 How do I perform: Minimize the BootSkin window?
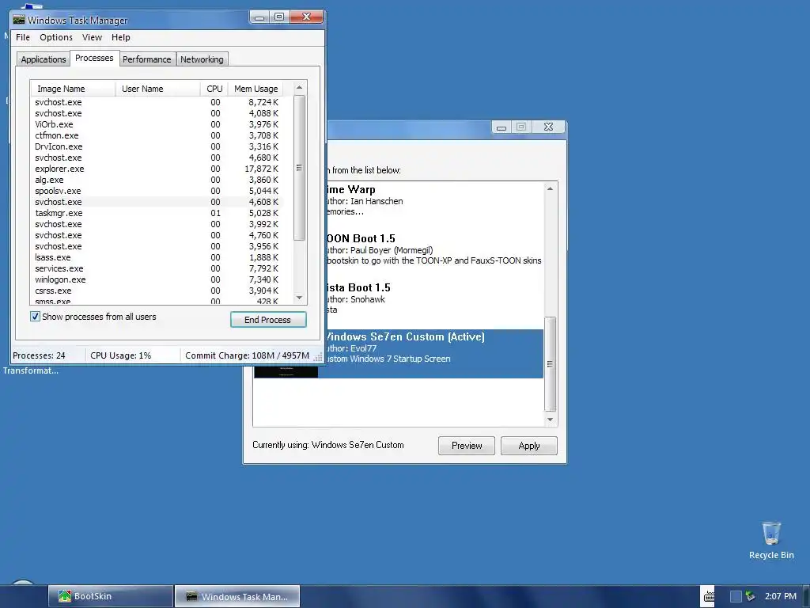point(501,127)
